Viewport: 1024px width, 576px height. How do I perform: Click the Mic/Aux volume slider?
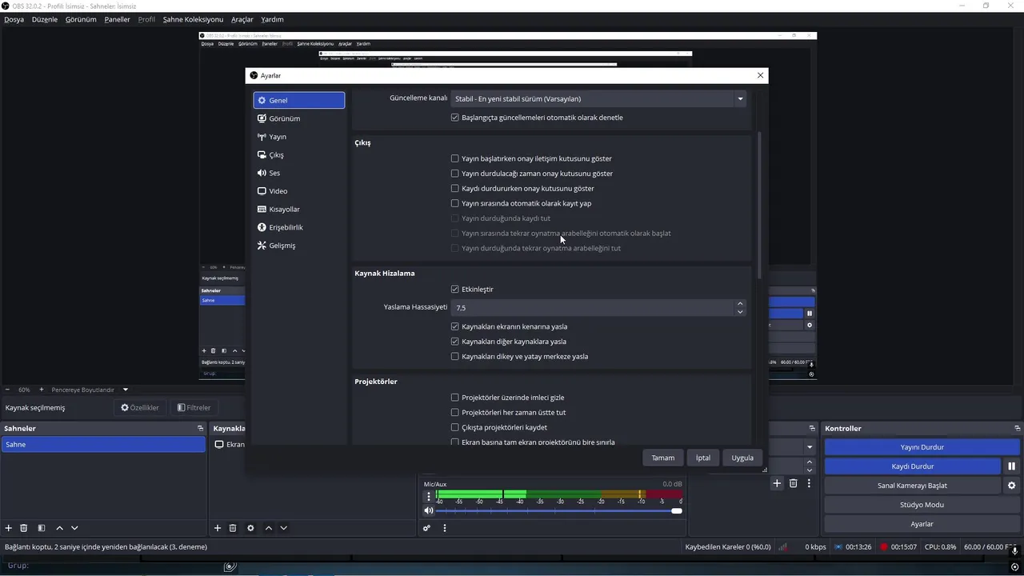(559, 510)
